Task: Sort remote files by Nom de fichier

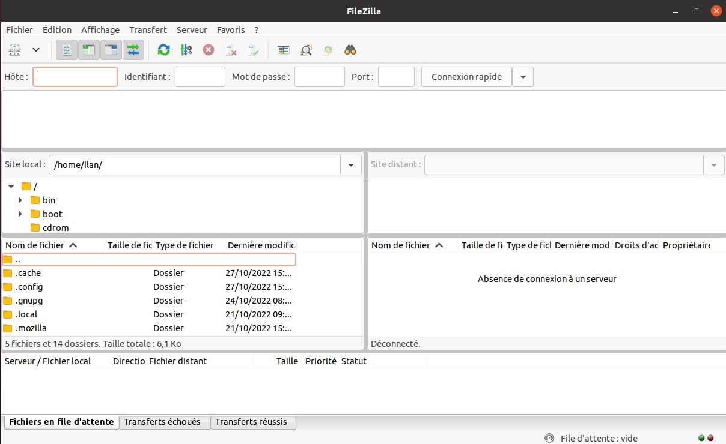Action: click(413, 245)
